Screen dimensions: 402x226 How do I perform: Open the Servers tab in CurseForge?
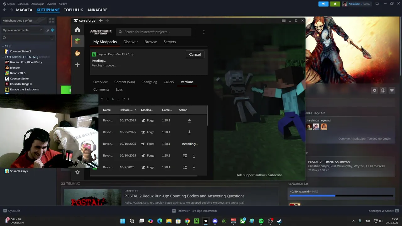pyautogui.click(x=170, y=42)
